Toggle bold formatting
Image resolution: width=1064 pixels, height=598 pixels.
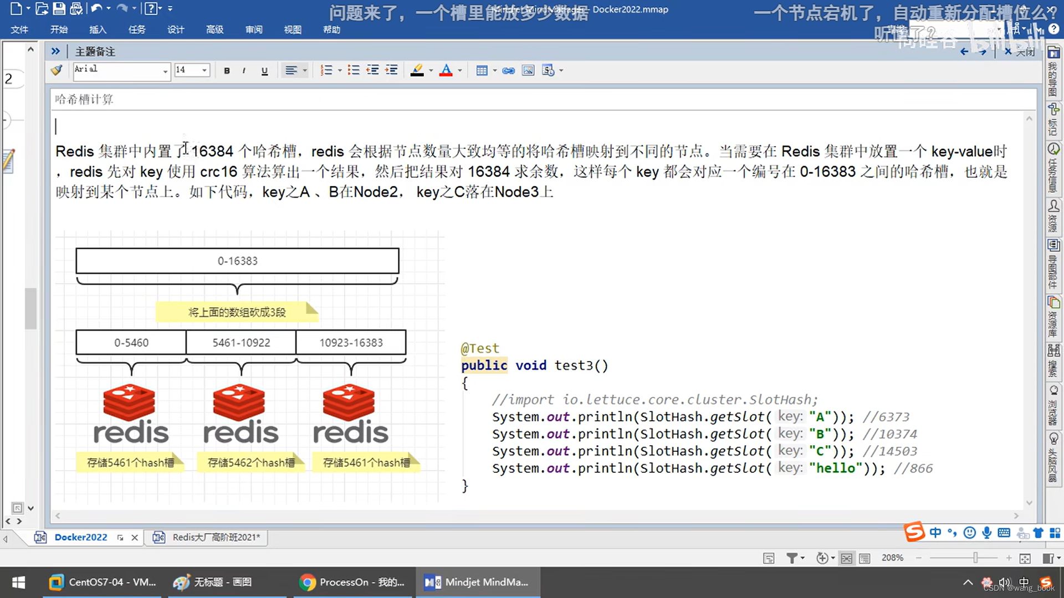227,70
